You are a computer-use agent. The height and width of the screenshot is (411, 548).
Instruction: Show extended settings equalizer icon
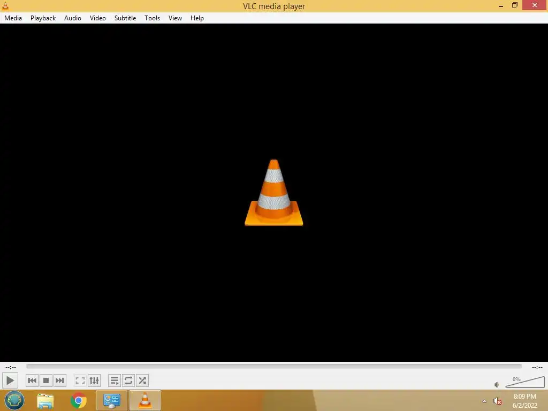click(94, 380)
